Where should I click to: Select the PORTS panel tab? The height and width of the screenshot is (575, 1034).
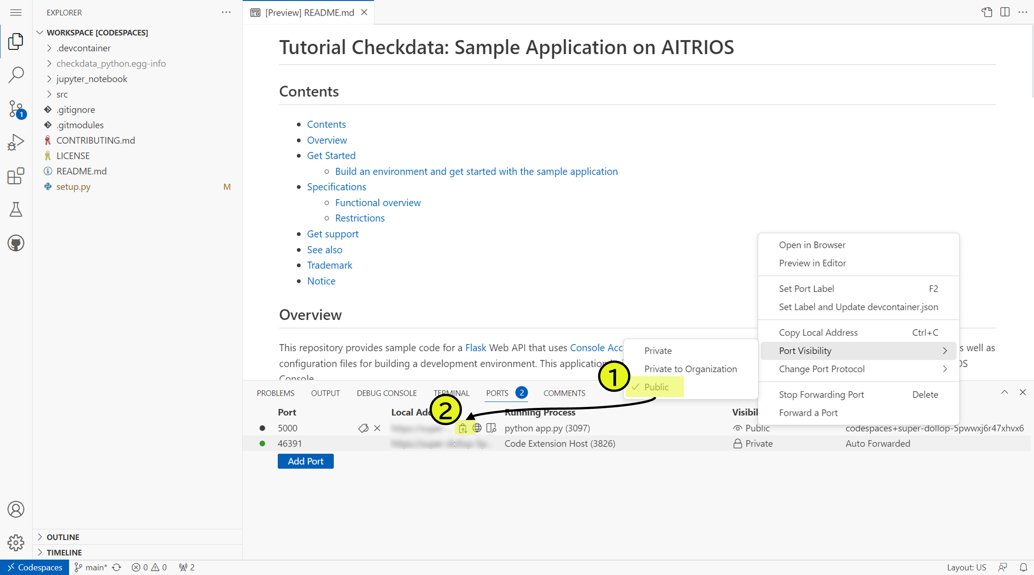point(506,393)
